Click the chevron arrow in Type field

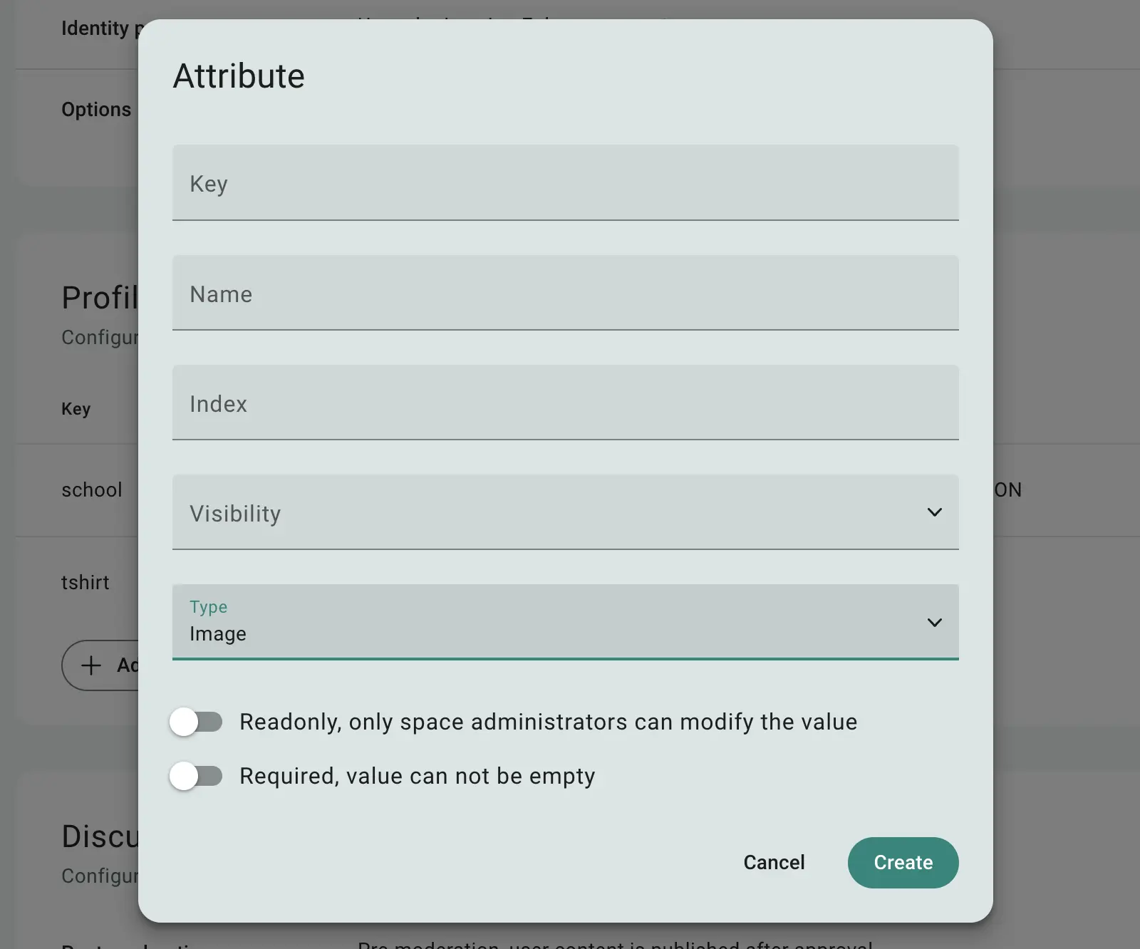(934, 623)
